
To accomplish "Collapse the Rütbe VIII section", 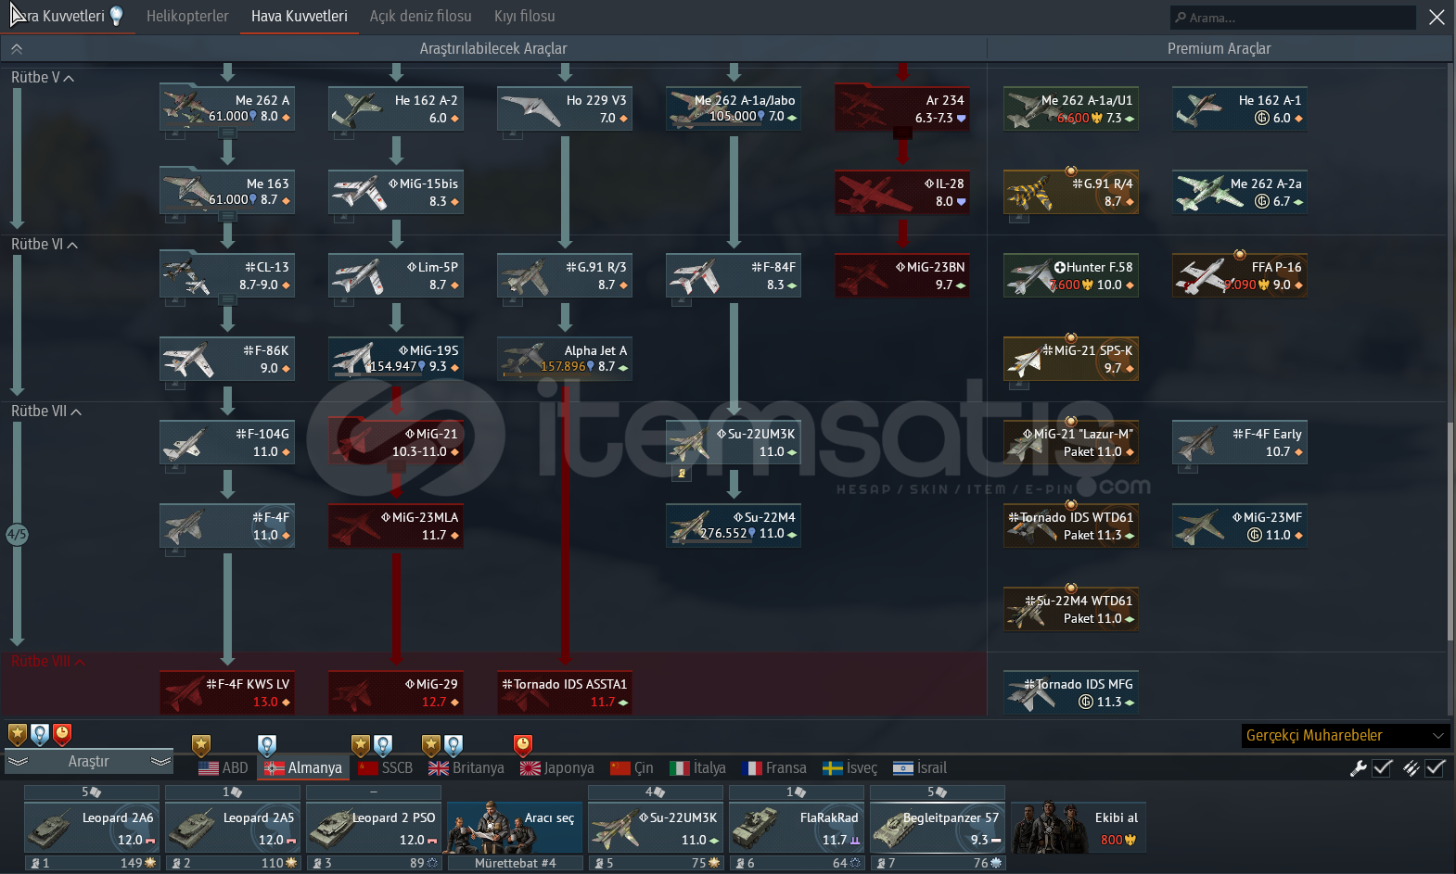I will pyautogui.click(x=48, y=662).
